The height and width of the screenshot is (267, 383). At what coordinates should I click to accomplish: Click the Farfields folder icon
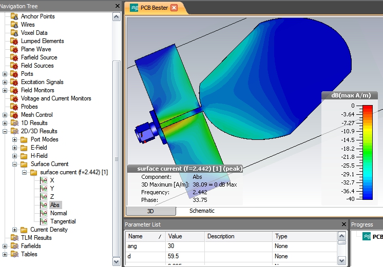tap(14, 246)
